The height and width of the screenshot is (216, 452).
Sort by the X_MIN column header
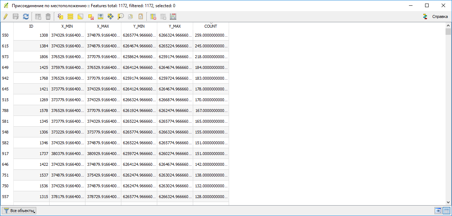(67, 26)
